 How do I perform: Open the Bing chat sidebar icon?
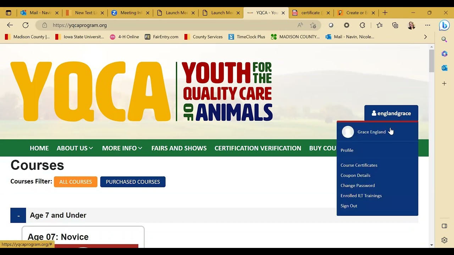[x=444, y=25]
